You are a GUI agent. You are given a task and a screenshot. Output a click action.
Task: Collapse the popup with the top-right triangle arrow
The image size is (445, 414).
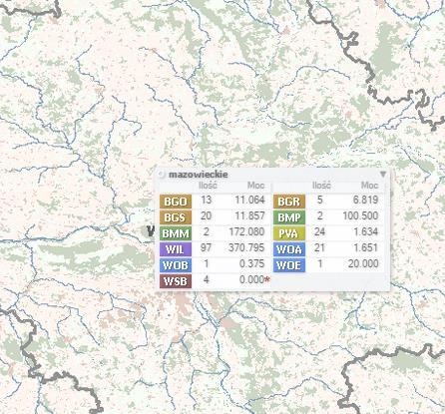point(383,175)
